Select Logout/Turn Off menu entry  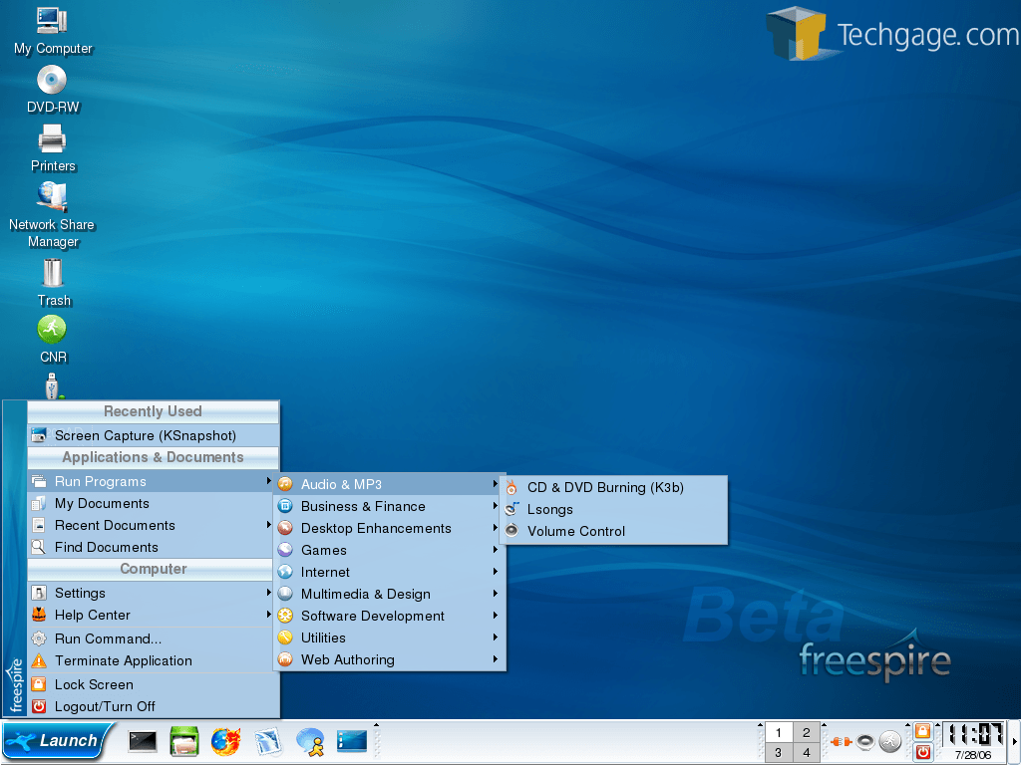pos(154,706)
